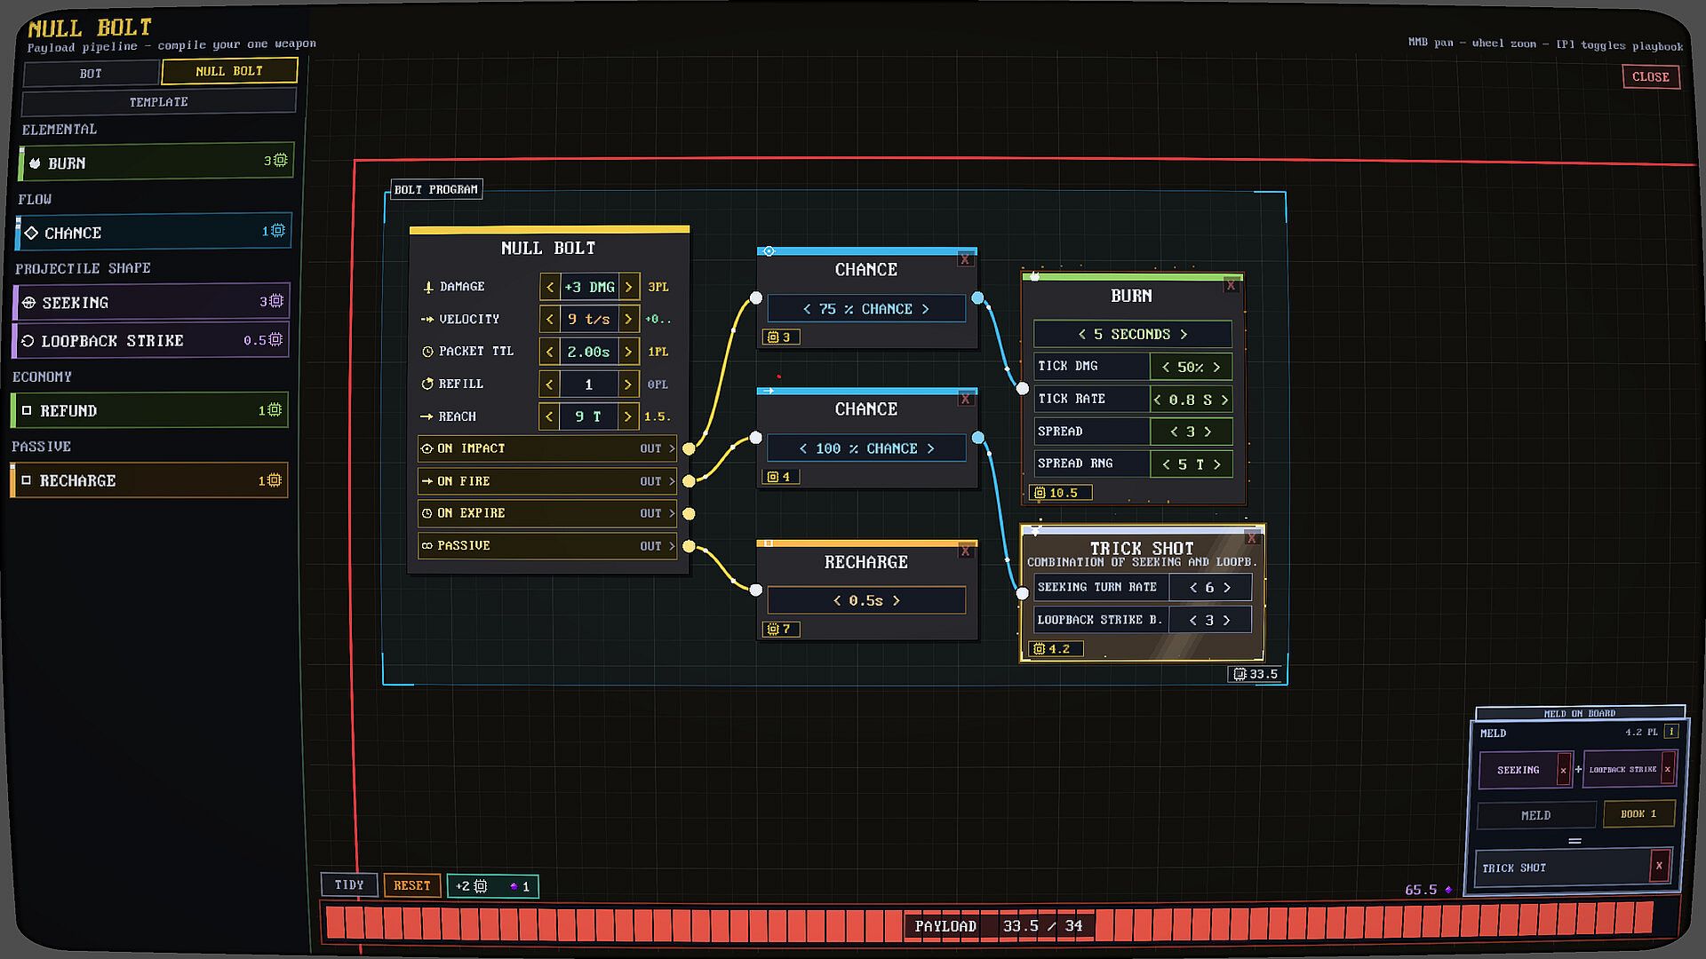Remove Seeking from the Meld slot
Image resolution: width=1706 pixels, height=959 pixels.
1563,770
